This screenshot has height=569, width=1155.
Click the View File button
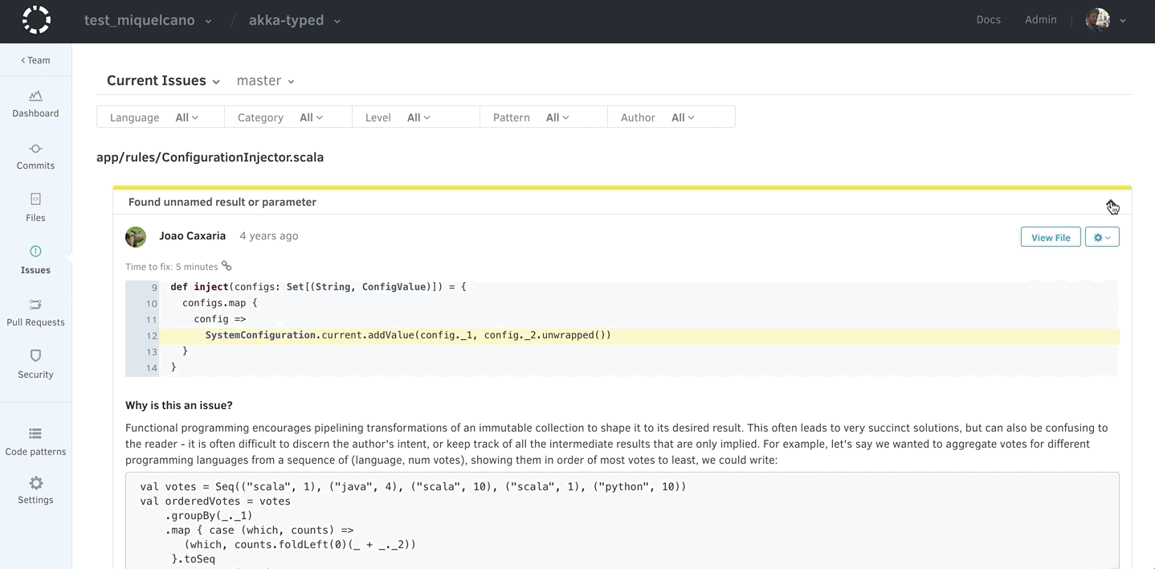click(1051, 237)
